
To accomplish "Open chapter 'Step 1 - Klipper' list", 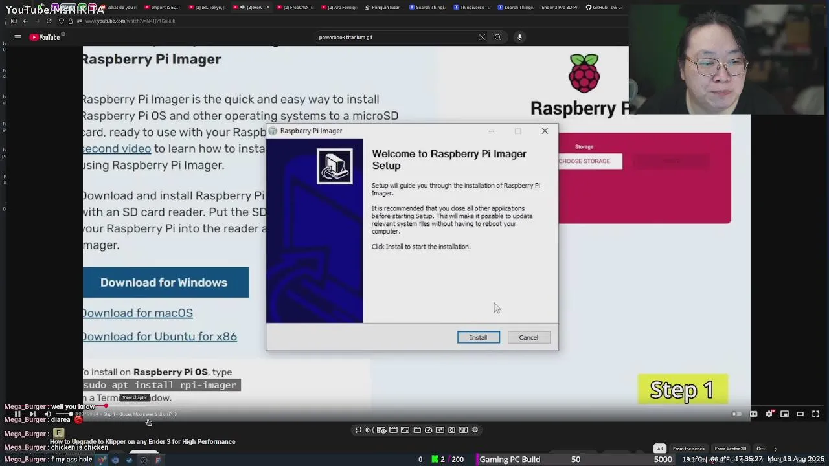I will (x=141, y=414).
